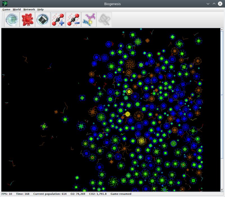Click the Increase CO2 molecule plus icon
This screenshot has height=197, width=225.
(x=58, y=20)
